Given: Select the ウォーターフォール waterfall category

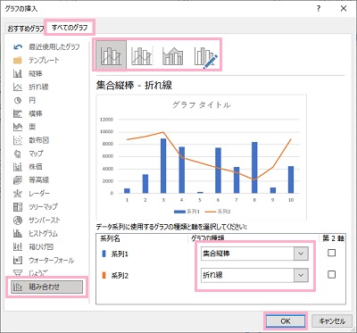Looking at the screenshot, I should click(44, 261).
